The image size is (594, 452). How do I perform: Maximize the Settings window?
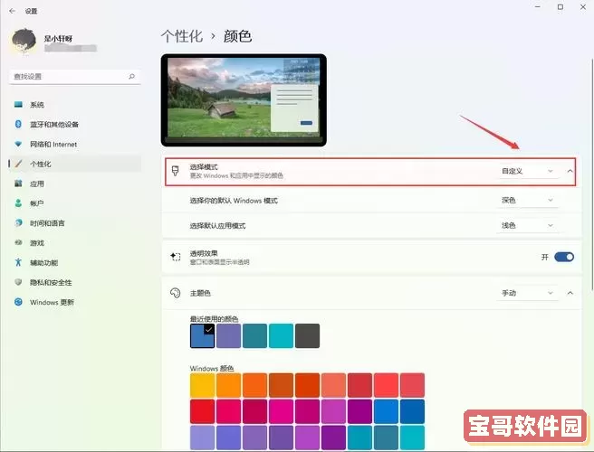coord(560,7)
